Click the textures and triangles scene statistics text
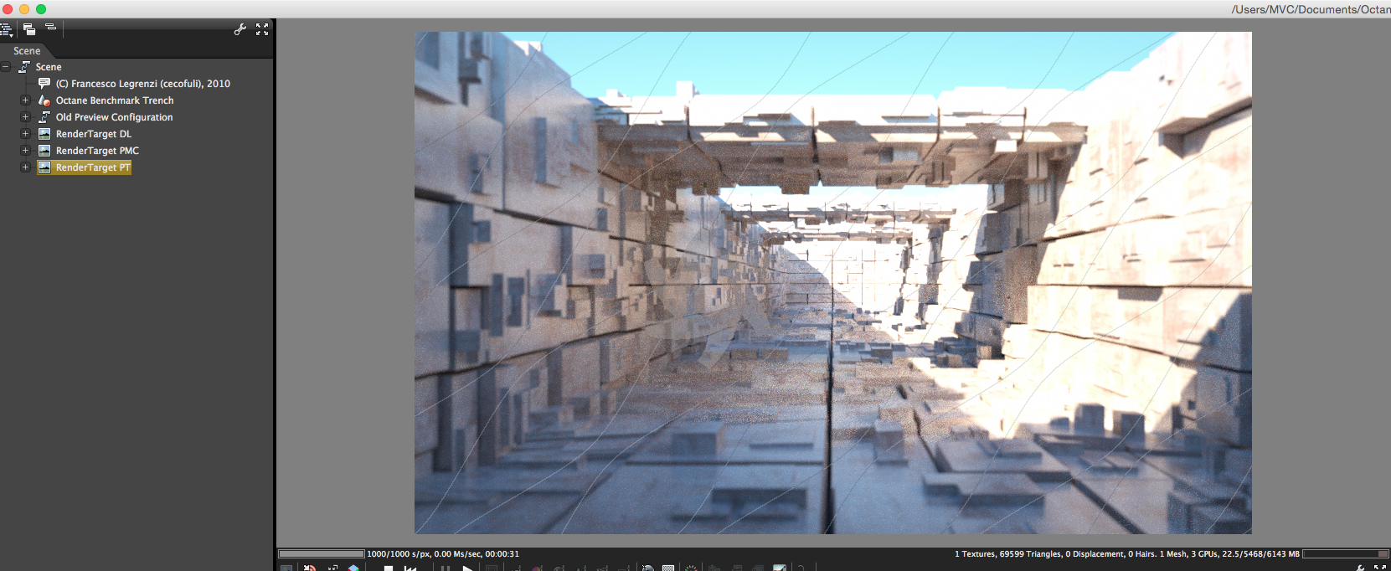Image resolution: width=1391 pixels, height=571 pixels. click(x=1126, y=554)
